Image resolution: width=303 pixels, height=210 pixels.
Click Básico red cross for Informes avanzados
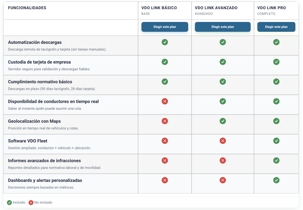[165, 161]
